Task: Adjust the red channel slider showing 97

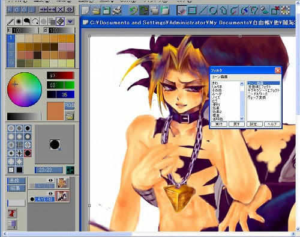Action: (61, 75)
